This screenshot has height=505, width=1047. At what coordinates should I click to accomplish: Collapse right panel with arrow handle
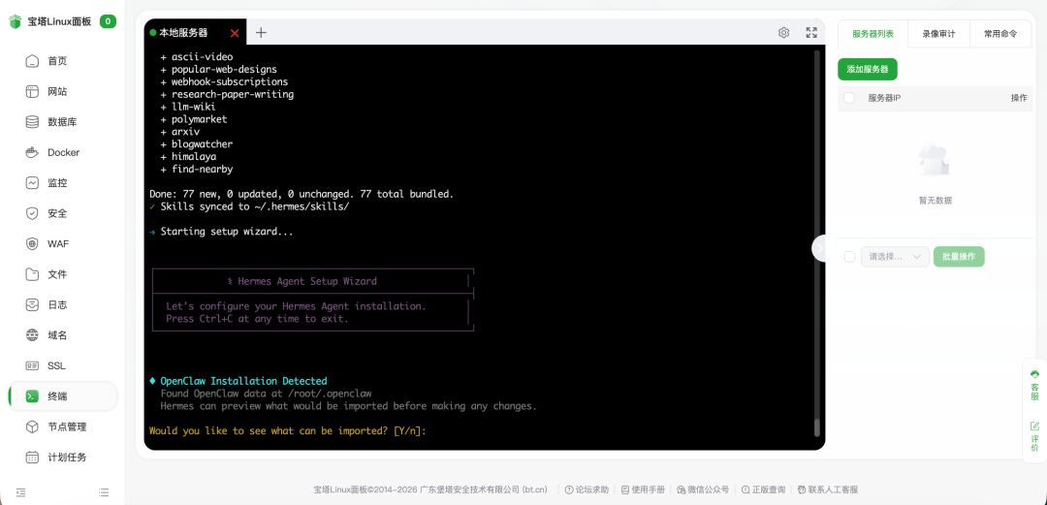click(x=819, y=248)
